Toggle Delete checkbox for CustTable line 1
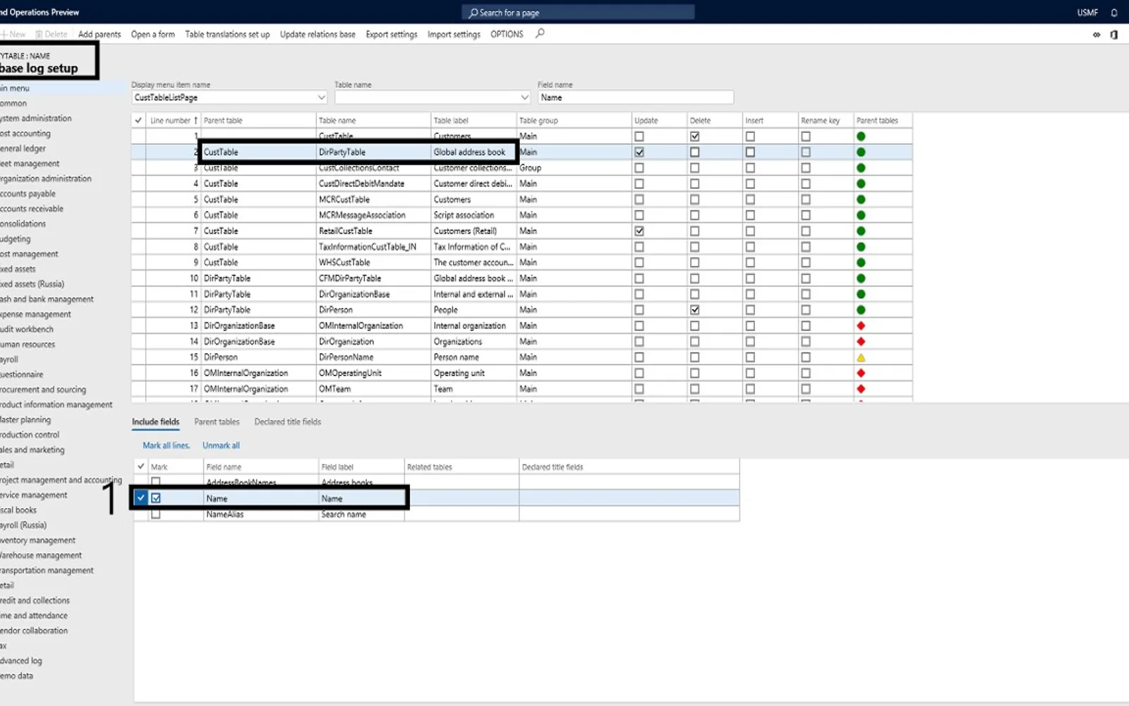This screenshot has width=1129, height=706. point(695,136)
